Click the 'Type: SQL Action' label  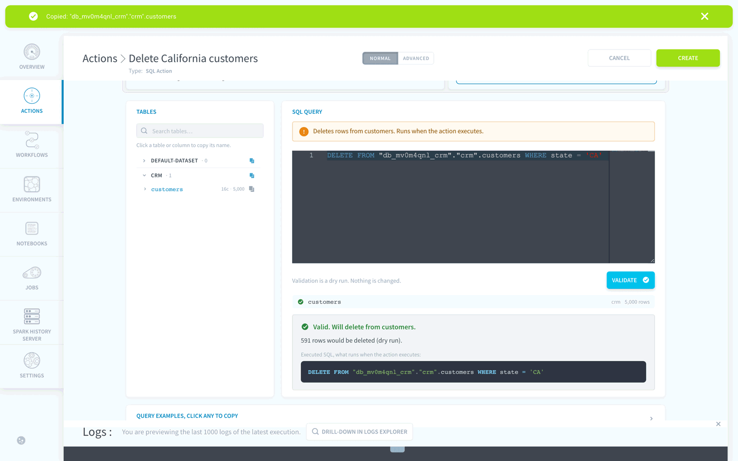[150, 71]
